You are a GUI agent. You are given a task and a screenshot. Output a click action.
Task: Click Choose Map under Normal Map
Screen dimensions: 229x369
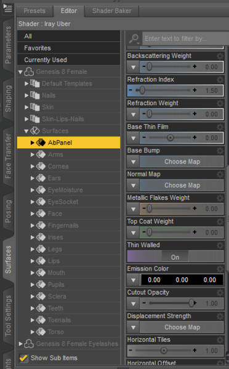point(182,186)
